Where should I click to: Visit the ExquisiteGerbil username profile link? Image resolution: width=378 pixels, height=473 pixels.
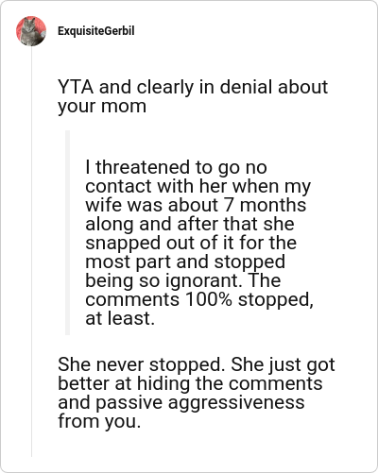click(x=96, y=31)
